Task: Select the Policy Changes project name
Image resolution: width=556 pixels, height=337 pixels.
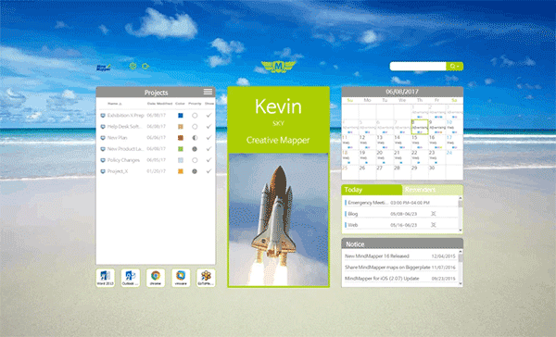Action: [x=123, y=160]
